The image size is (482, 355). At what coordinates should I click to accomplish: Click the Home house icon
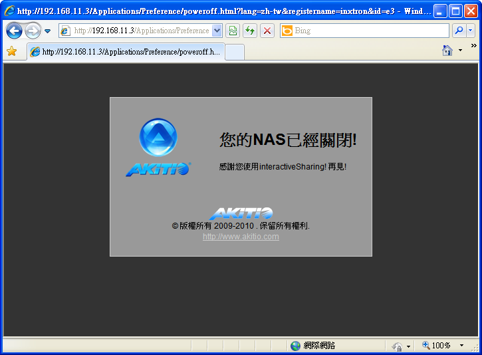pyautogui.click(x=447, y=51)
